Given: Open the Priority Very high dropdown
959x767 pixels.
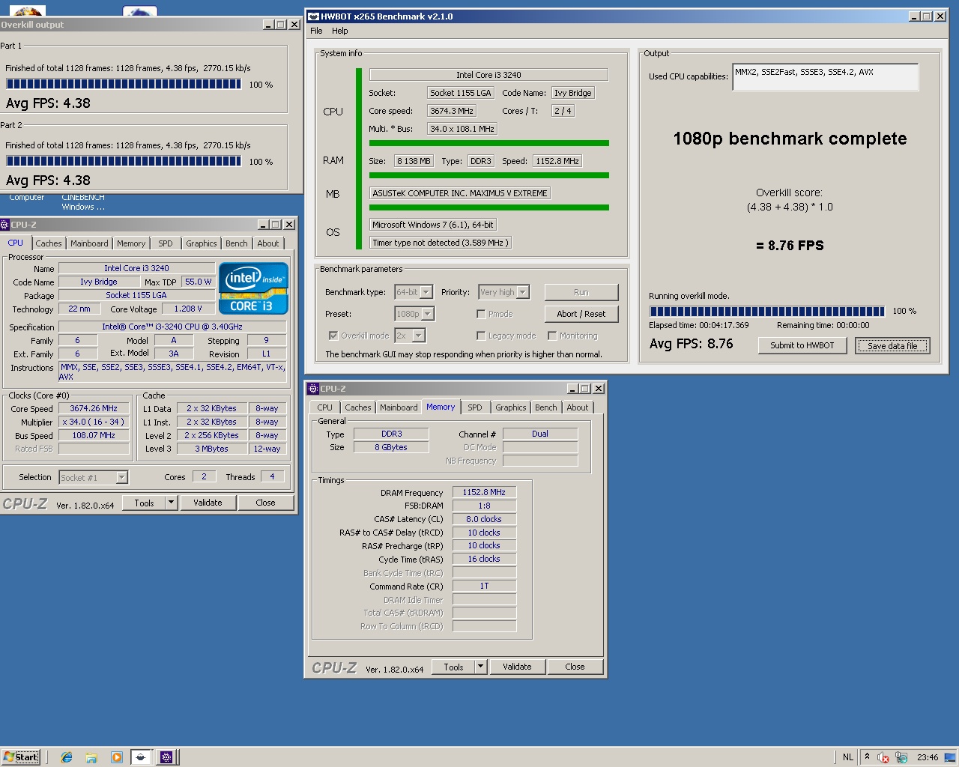Looking at the screenshot, I should tap(523, 292).
